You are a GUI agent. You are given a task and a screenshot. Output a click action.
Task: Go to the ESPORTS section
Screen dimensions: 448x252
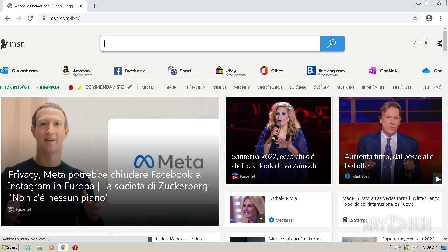click(196, 87)
